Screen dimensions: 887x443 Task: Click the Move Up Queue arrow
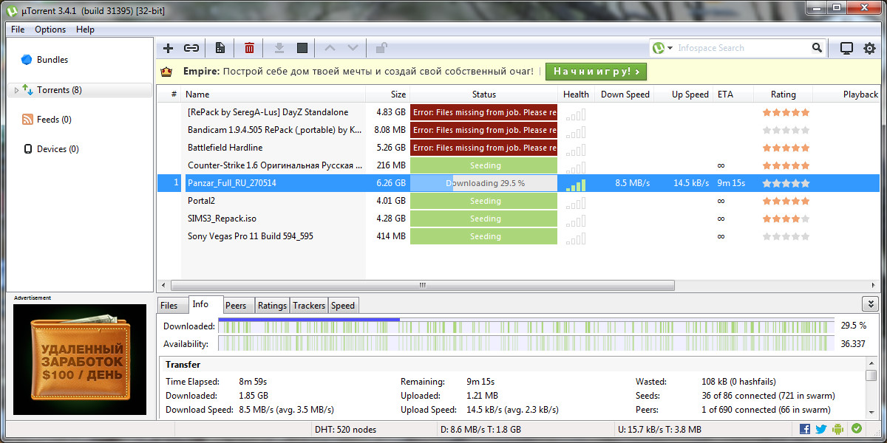pos(330,48)
